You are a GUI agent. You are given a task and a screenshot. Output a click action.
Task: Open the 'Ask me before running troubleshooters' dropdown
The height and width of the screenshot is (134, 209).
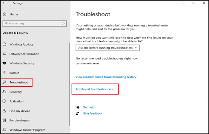tap(107, 48)
